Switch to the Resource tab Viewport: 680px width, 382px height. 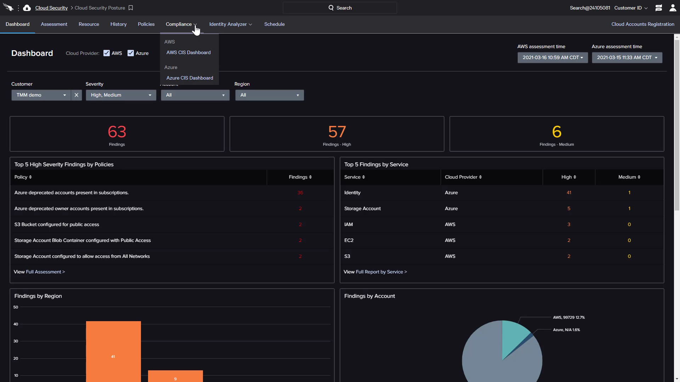pyautogui.click(x=89, y=24)
